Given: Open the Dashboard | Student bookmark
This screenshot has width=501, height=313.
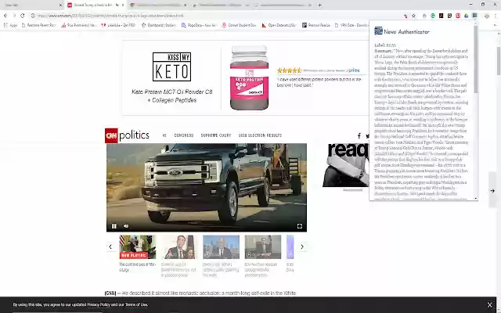Looking at the screenshot, I should coord(158,25).
